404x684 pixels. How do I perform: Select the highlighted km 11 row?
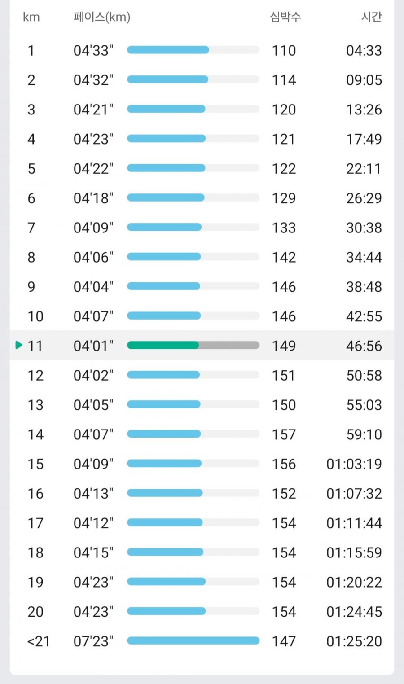tap(202, 346)
